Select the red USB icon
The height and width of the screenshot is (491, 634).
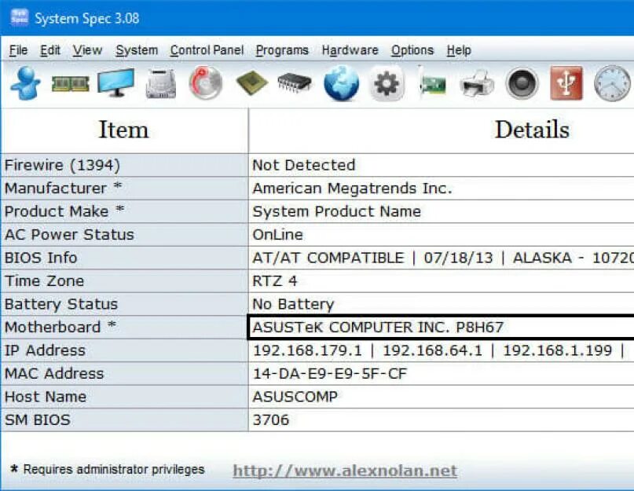pyautogui.click(x=566, y=83)
